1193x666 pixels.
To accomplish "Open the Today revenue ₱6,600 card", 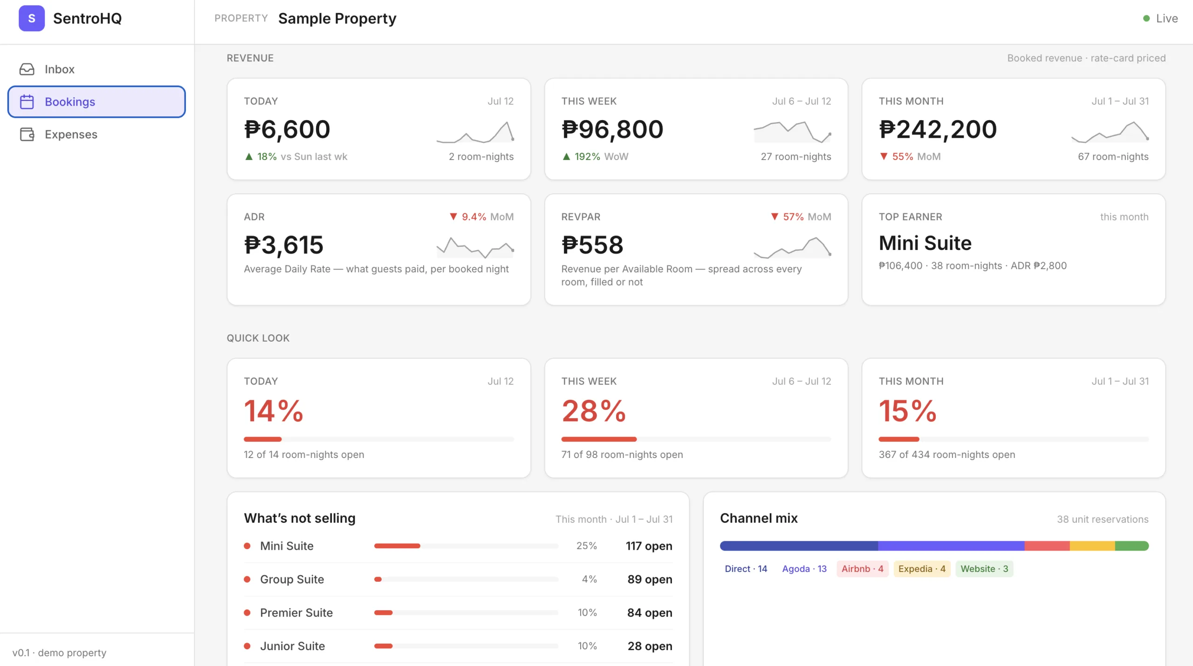I will point(378,129).
